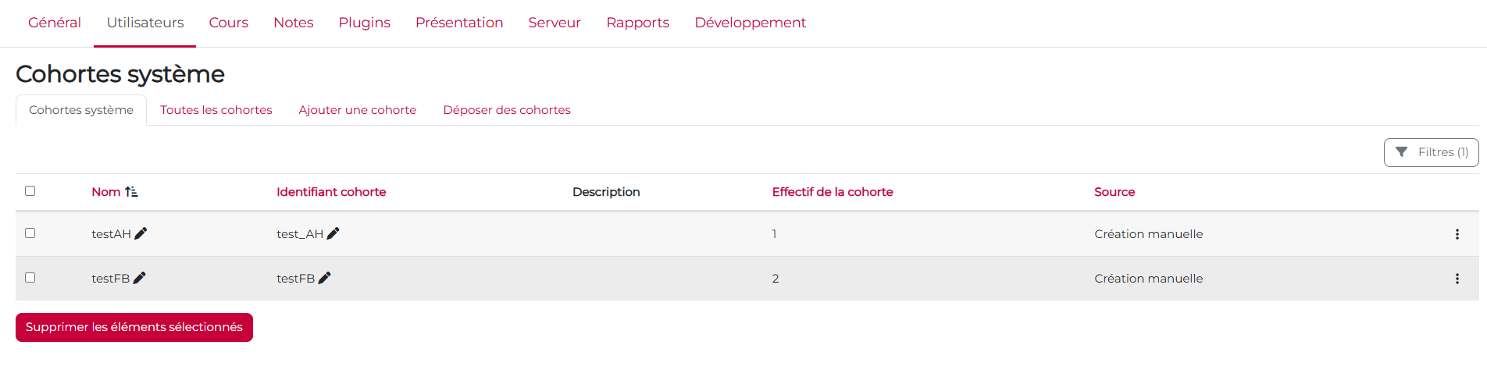Edit the testAH cohort name pencil icon
The image size is (1487, 370).
click(141, 233)
